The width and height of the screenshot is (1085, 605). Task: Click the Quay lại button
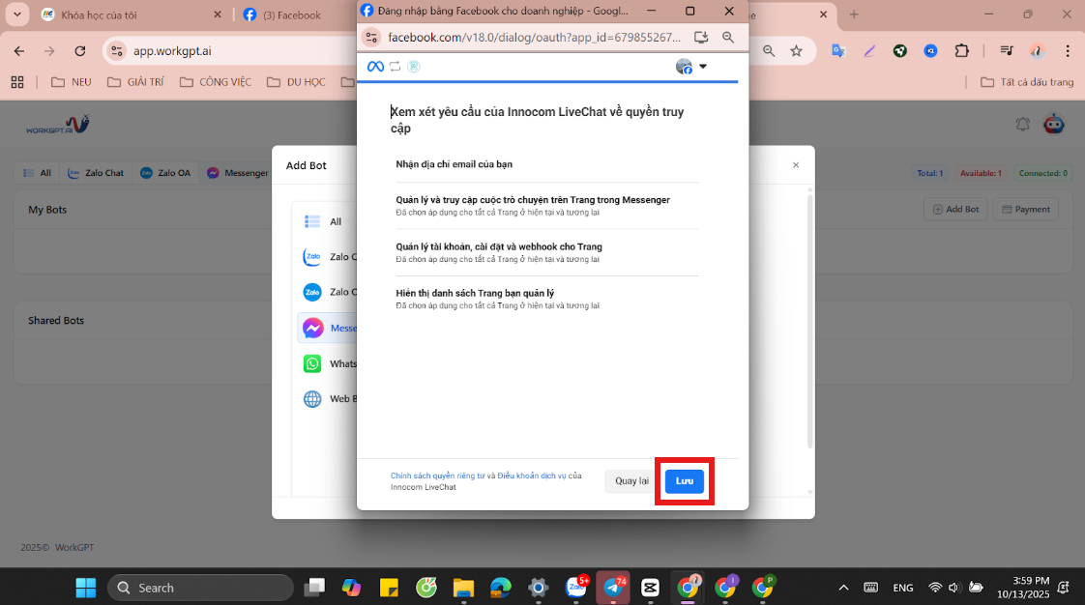click(631, 481)
